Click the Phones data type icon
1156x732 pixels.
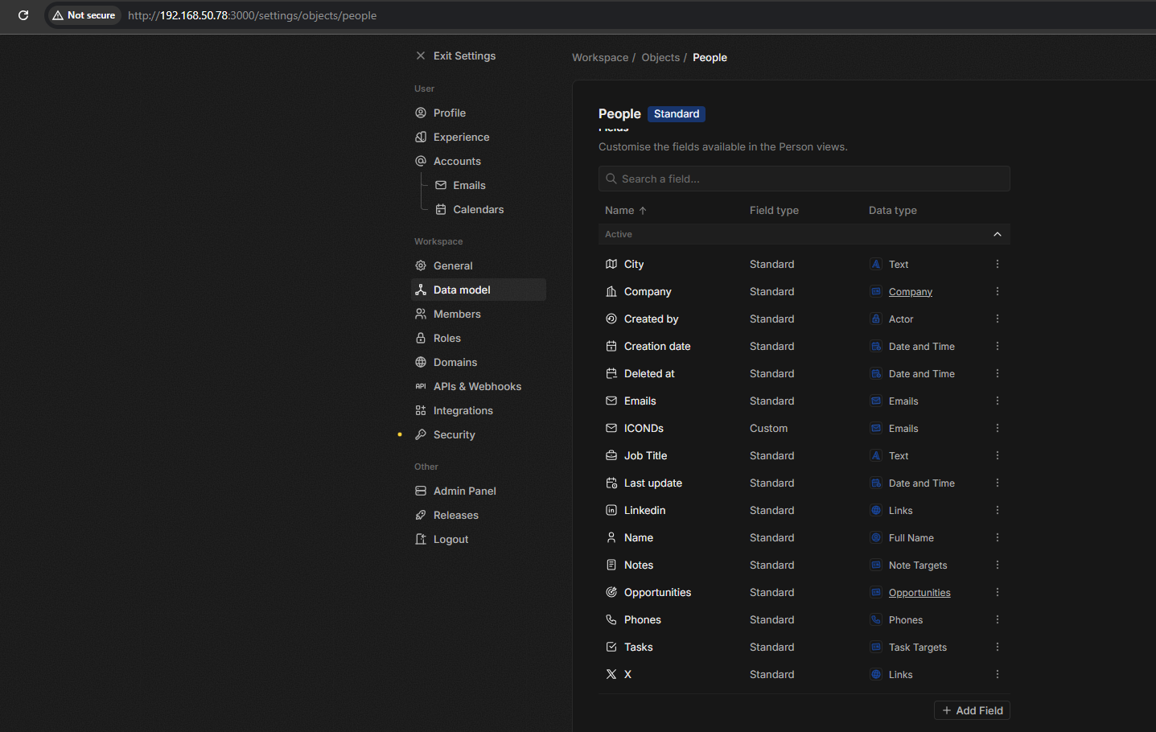pos(876,619)
